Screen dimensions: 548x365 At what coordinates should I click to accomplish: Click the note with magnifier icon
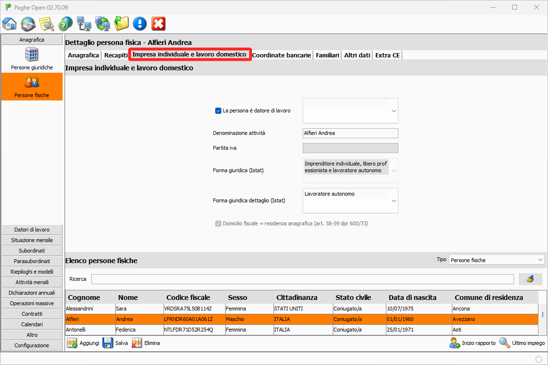point(46,23)
